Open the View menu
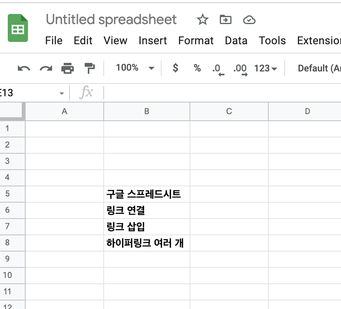 pos(115,41)
